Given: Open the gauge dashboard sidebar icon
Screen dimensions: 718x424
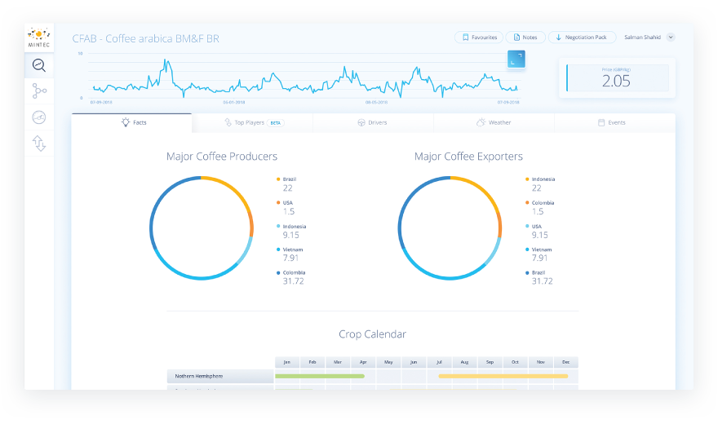Looking at the screenshot, I should (38, 117).
